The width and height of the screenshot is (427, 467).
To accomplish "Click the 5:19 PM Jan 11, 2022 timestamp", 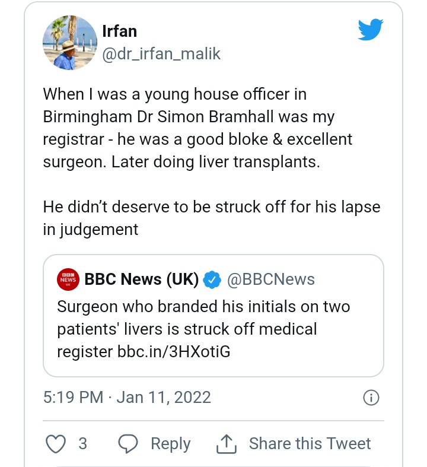I will click(127, 397).
